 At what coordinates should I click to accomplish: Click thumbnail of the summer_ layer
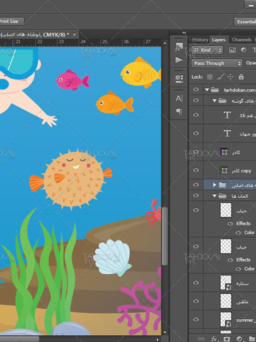(x=226, y=319)
